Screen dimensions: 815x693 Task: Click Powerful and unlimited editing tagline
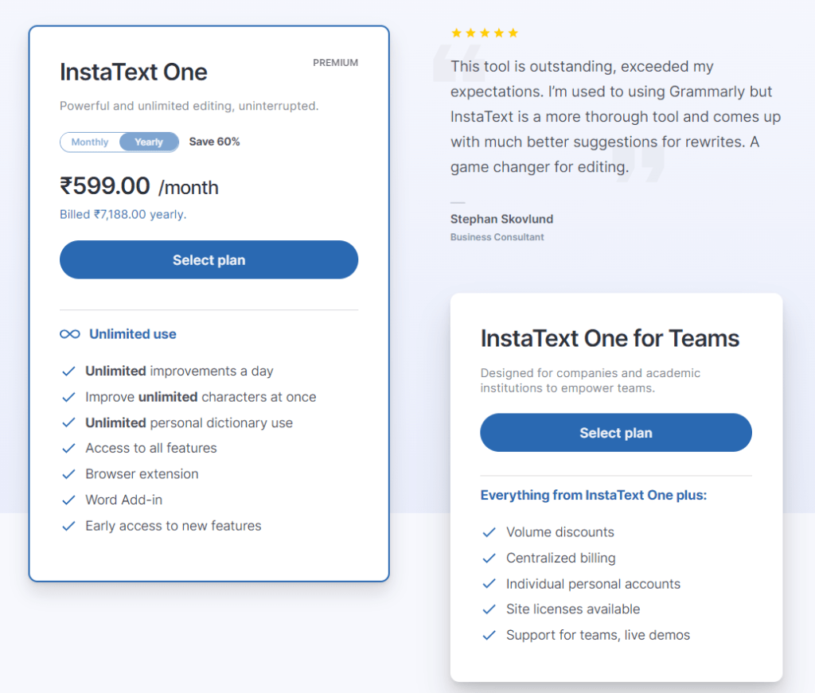(189, 106)
